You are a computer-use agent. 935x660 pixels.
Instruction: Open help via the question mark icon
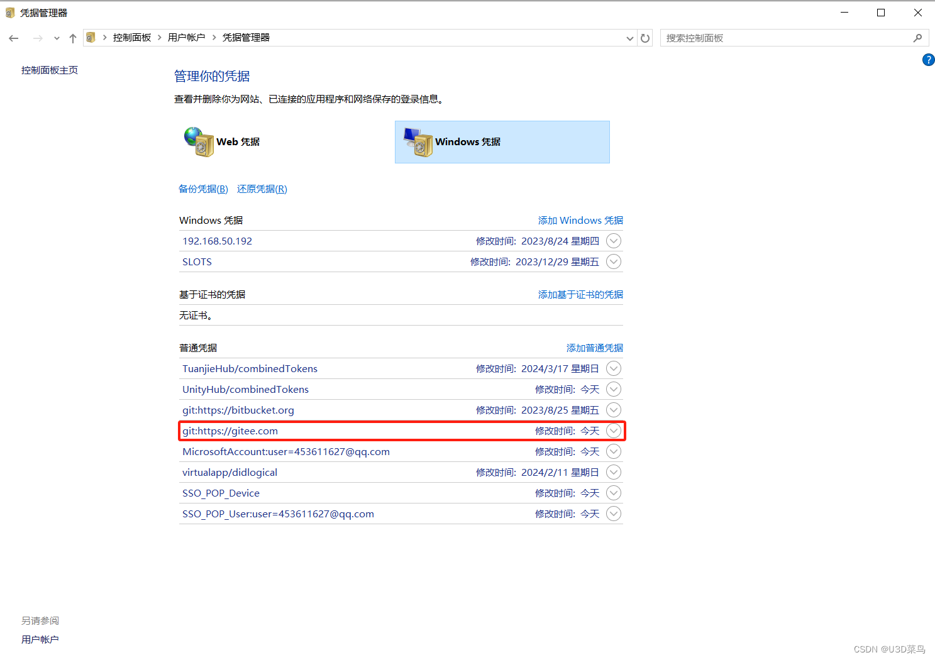pyautogui.click(x=928, y=60)
